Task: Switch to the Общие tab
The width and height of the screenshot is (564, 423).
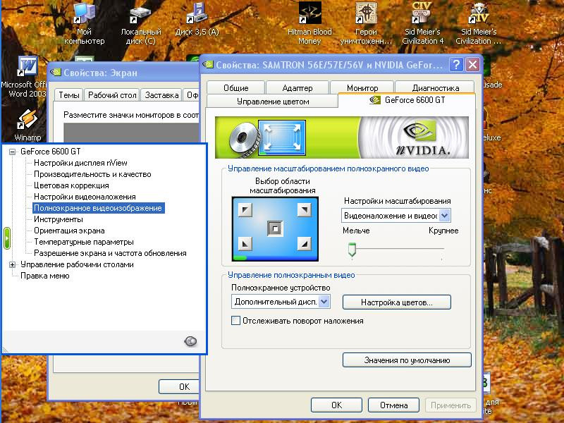Action: pyautogui.click(x=236, y=87)
